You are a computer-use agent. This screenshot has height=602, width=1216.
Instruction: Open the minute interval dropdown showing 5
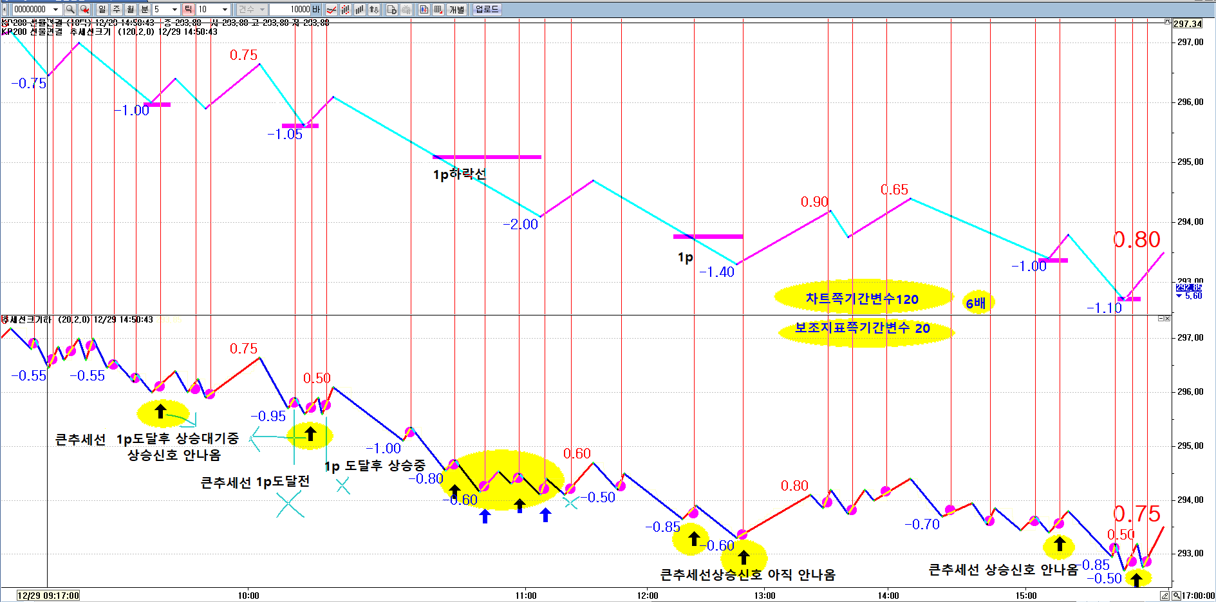pos(174,9)
